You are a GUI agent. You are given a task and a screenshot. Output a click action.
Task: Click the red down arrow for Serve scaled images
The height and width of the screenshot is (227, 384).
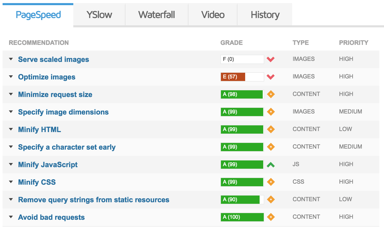tap(271, 59)
